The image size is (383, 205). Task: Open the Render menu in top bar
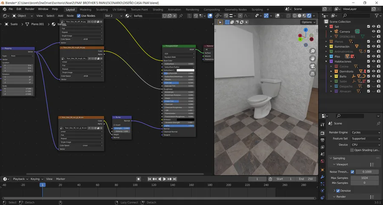(30, 9)
